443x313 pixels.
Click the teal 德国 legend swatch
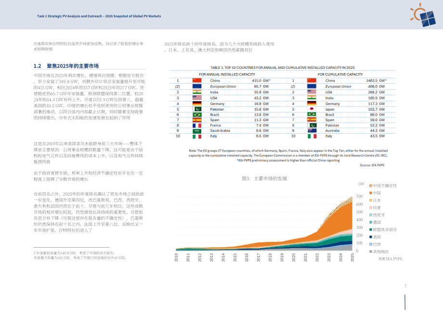pos(371,223)
